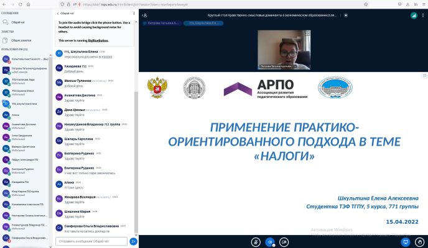Select user 771 Сирина Олеся in list
Viewport: 428px width, 248px height.
click(25, 92)
